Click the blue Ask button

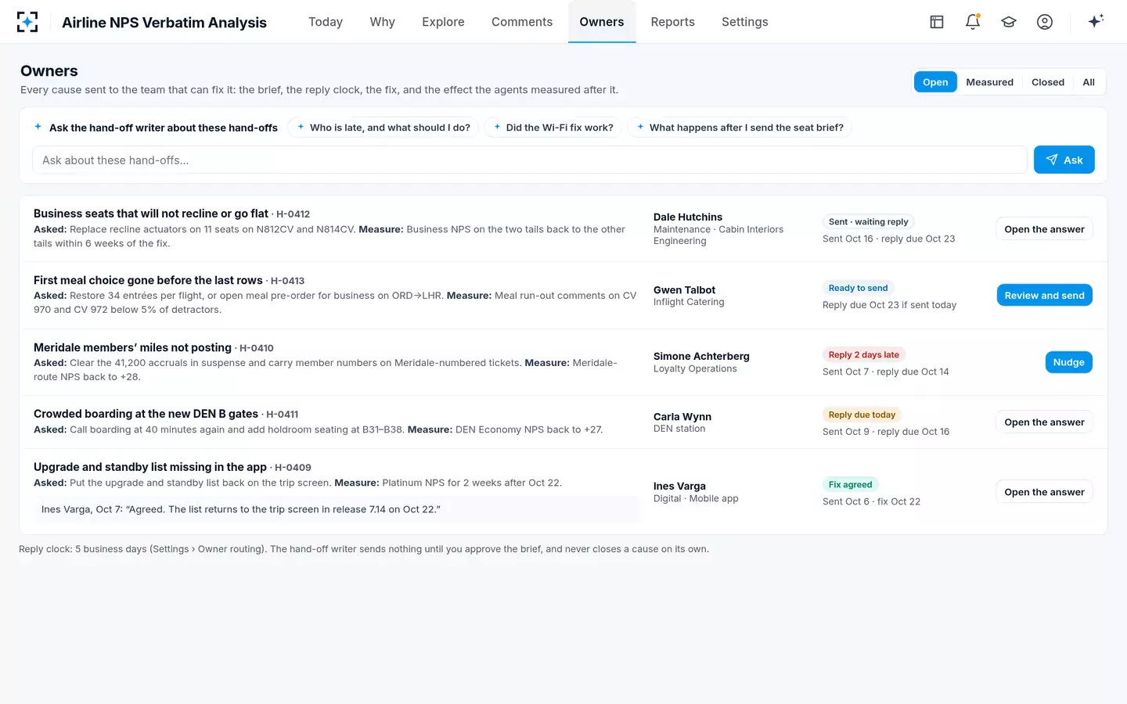pyautogui.click(x=1064, y=160)
